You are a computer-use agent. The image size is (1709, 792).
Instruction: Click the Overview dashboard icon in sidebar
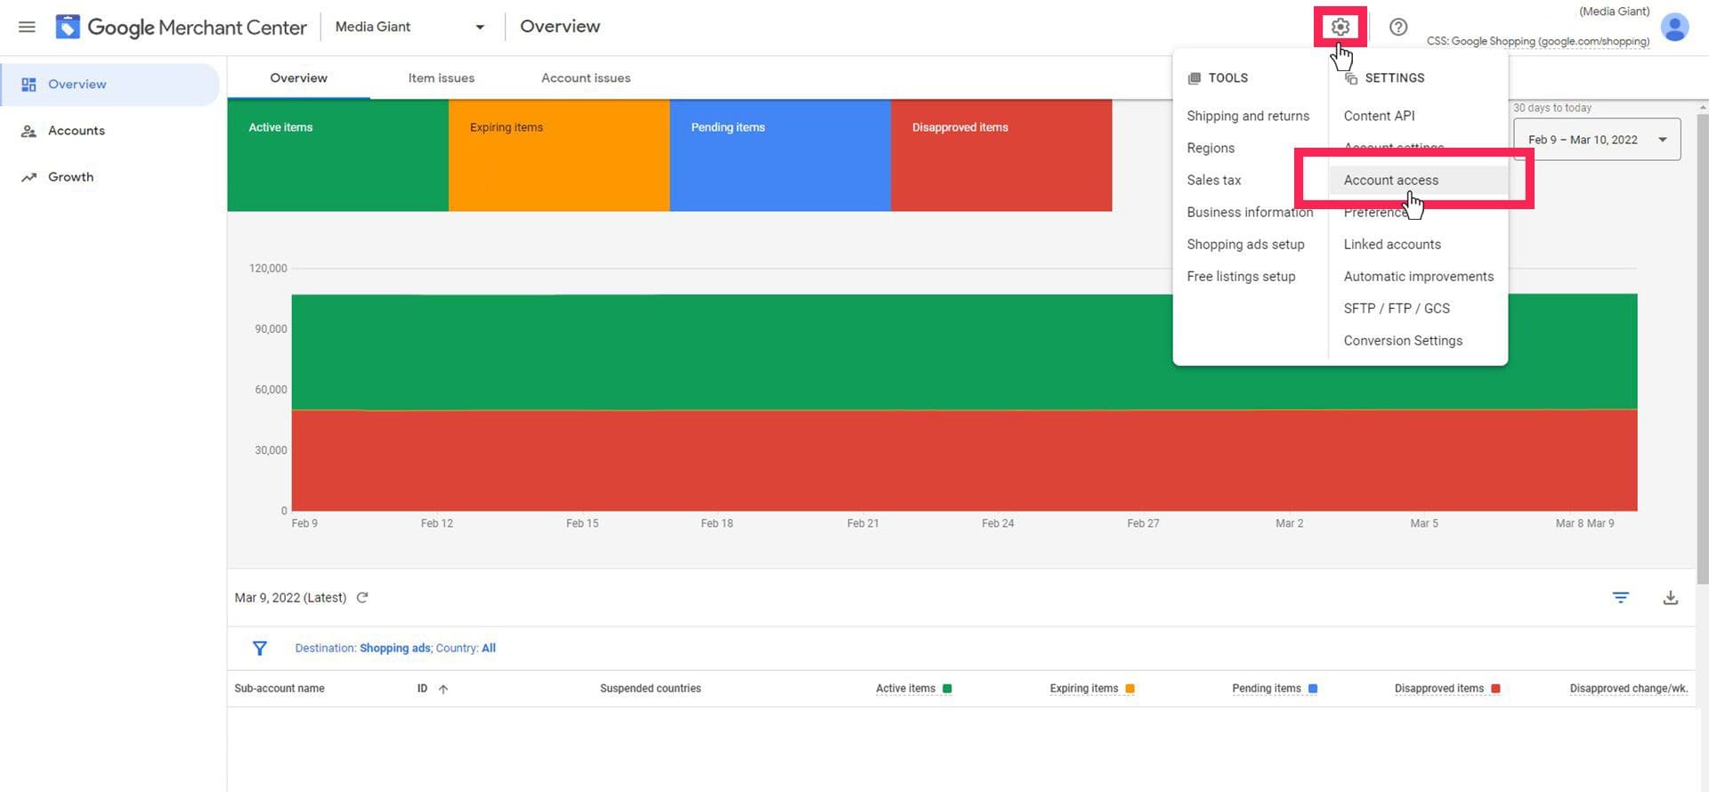(28, 85)
